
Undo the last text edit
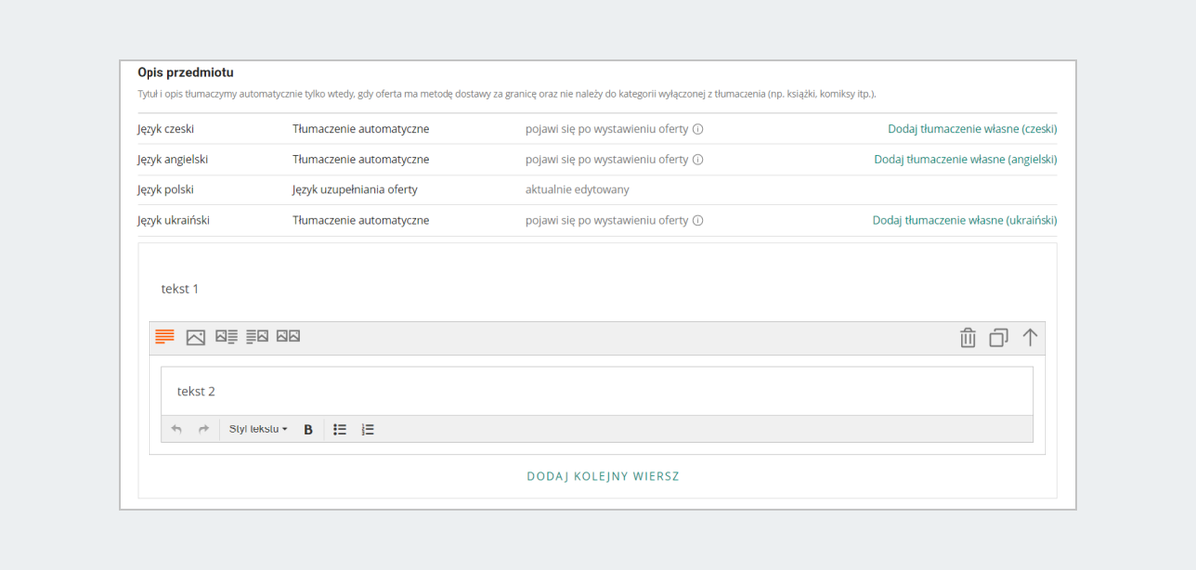177,429
